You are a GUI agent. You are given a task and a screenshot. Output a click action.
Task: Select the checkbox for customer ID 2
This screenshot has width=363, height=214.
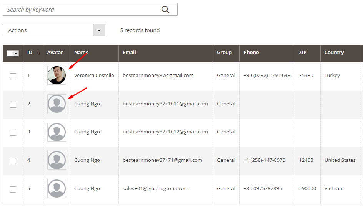pyautogui.click(x=13, y=104)
